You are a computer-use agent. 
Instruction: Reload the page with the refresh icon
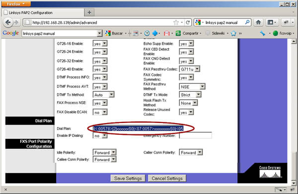click(x=188, y=22)
